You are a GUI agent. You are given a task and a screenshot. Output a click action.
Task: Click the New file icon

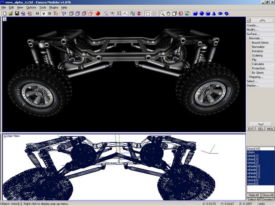pos(4,13)
